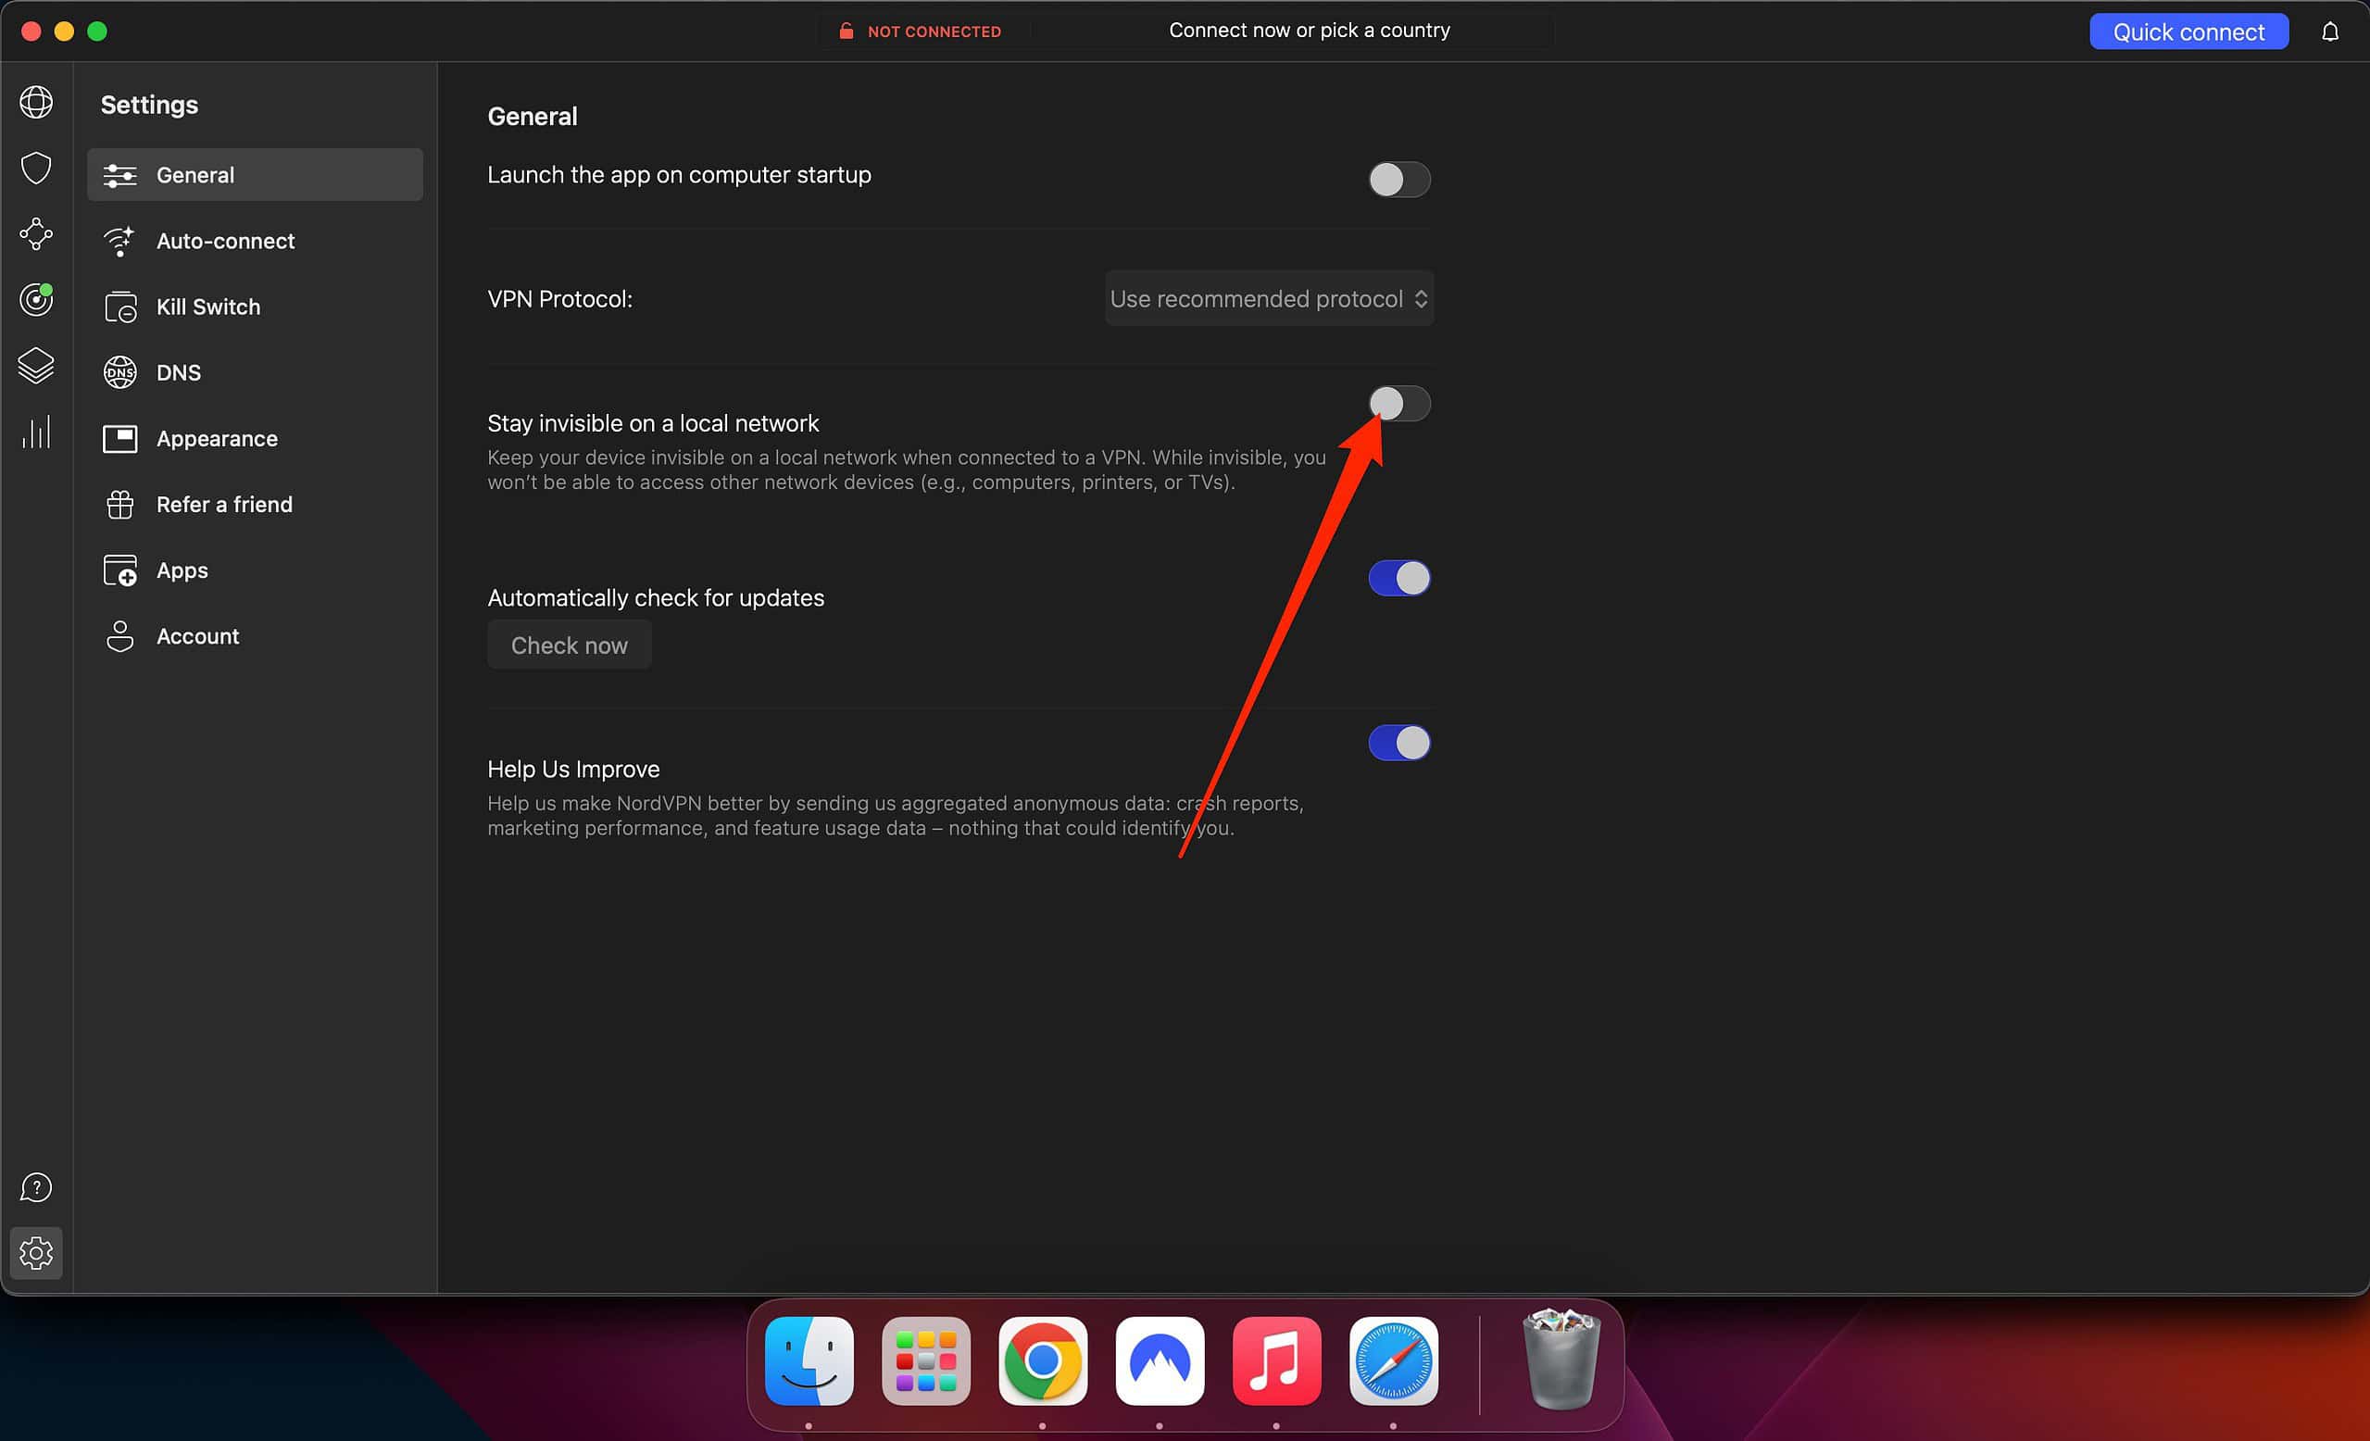This screenshot has width=2370, height=1441.
Task: Open the DNS settings section
Action: click(178, 372)
